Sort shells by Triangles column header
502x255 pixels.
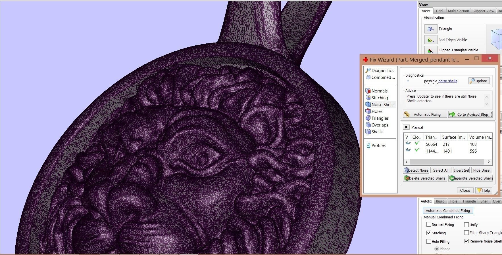click(432, 137)
